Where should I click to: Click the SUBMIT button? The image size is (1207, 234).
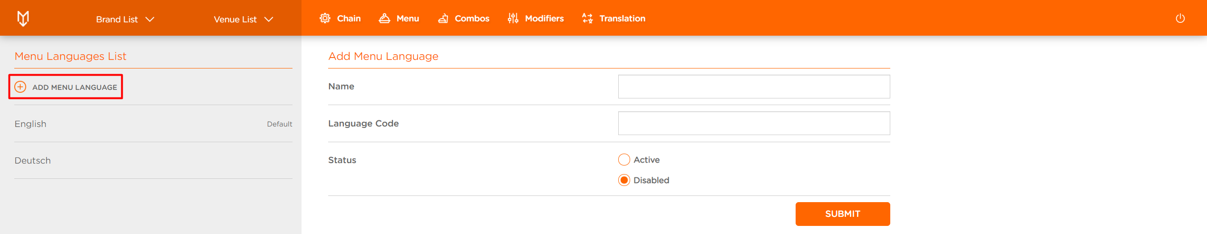[x=842, y=214]
